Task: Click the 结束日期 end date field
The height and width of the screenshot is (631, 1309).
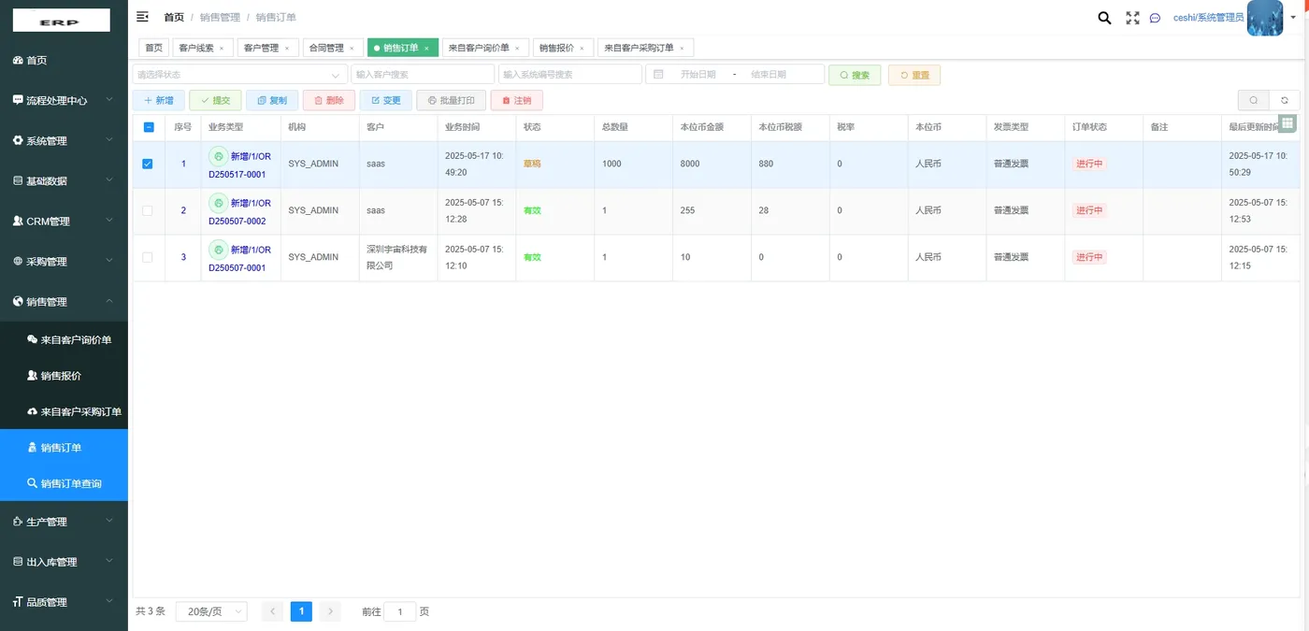Action: point(769,75)
